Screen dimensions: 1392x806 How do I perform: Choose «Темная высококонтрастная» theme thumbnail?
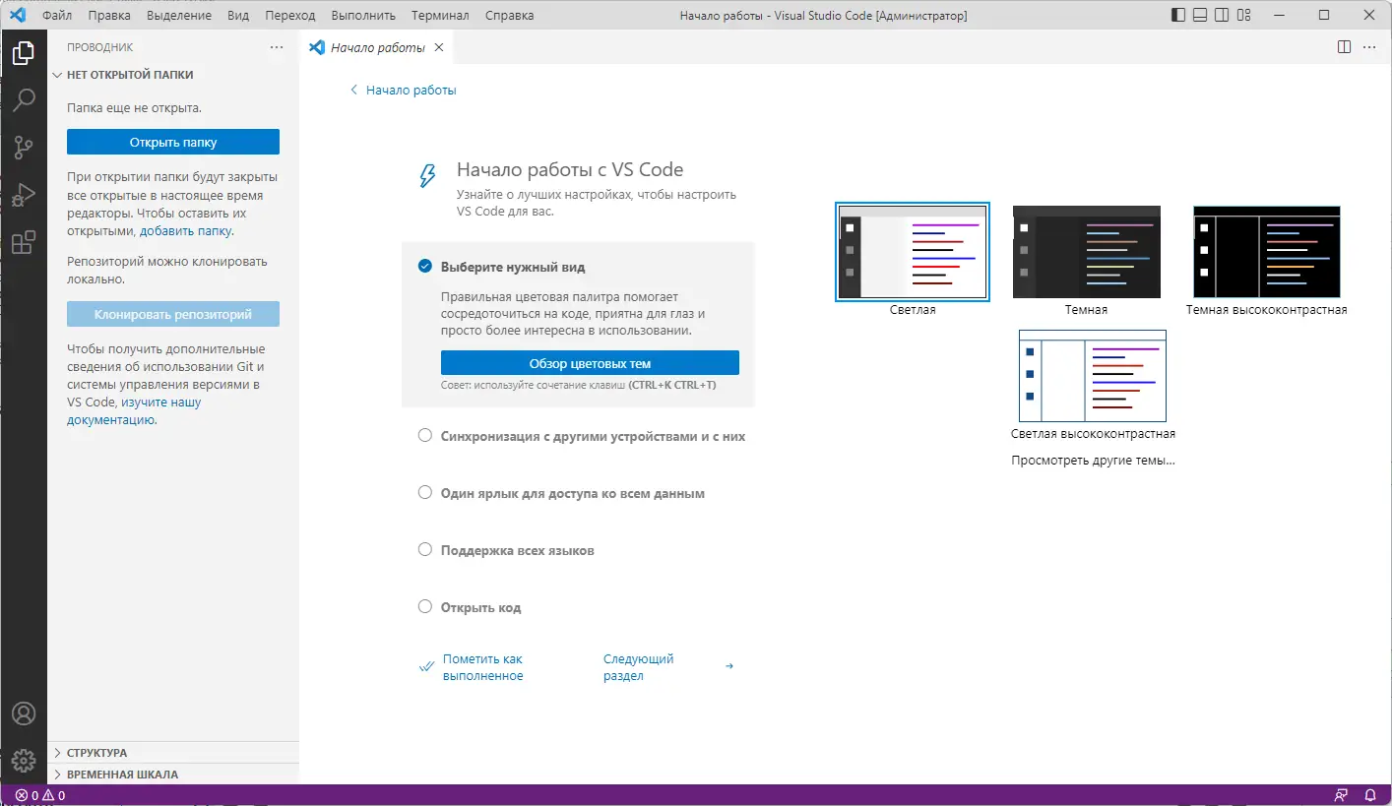(x=1267, y=252)
